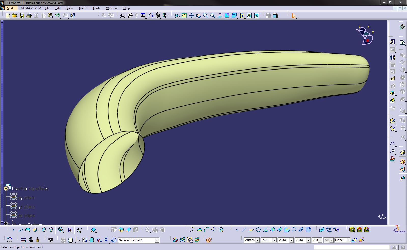Click the scroll up arrow of left scrollbar
Screen dimensions: 407x250
[x=2, y=22]
